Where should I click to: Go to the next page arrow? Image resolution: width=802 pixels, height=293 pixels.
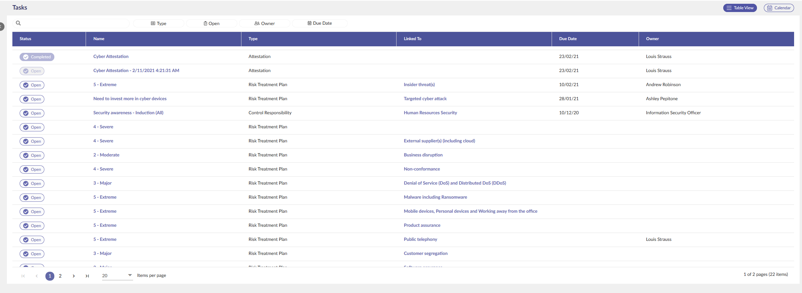pyautogui.click(x=74, y=276)
